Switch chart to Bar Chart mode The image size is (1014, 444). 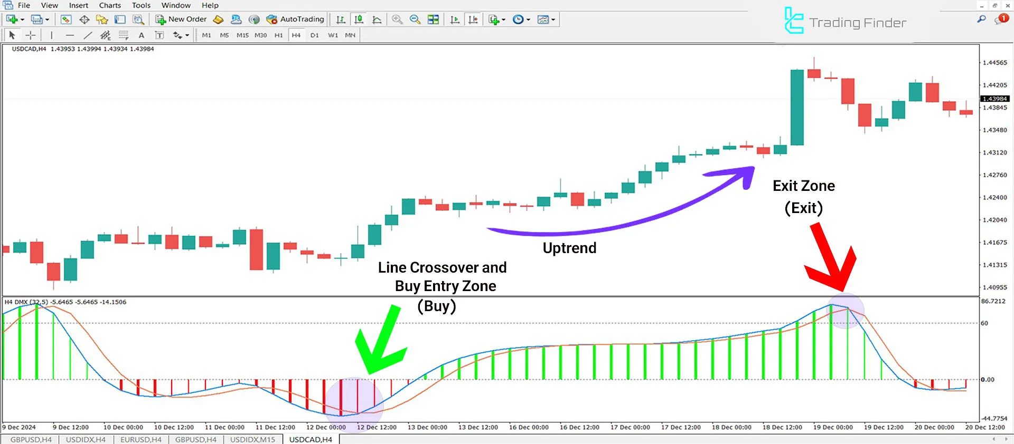341,20
